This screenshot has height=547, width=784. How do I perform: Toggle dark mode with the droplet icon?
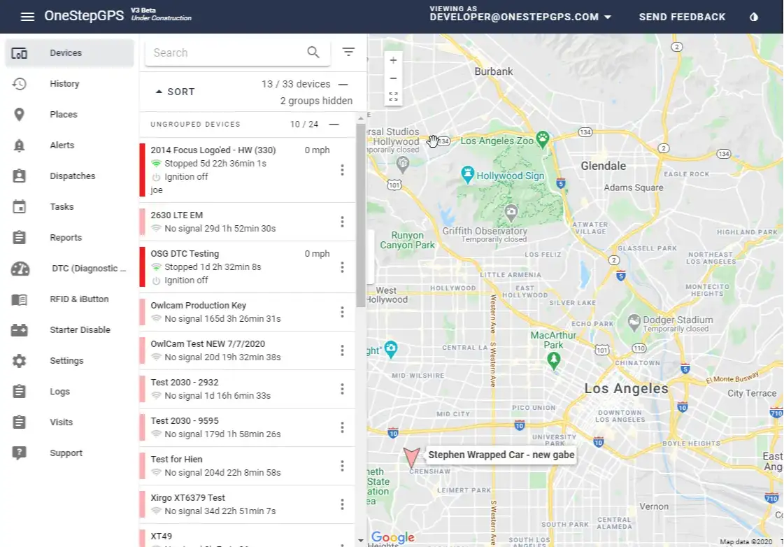753,16
